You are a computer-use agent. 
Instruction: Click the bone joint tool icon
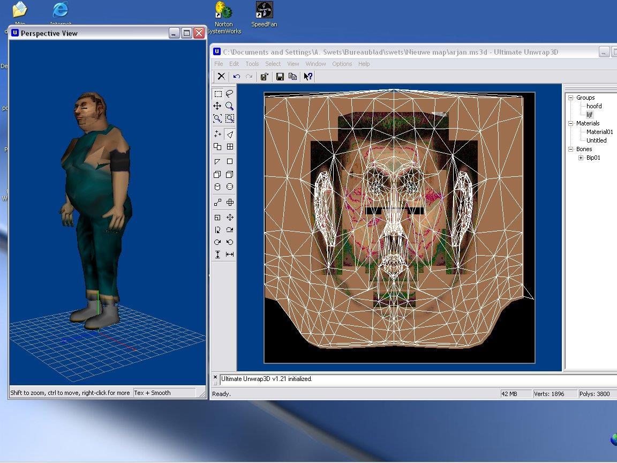217,203
